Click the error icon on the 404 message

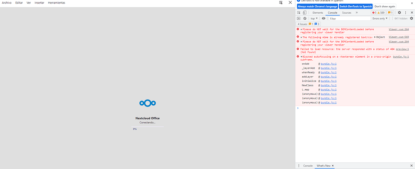tap(298, 49)
